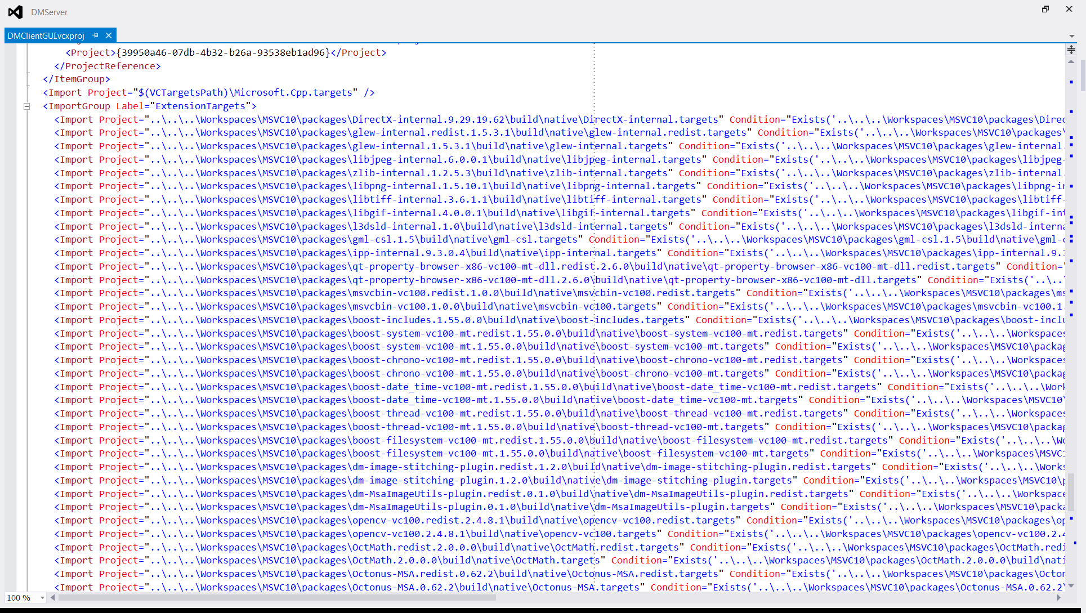Click the DMServer window title text
This screenshot has width=1086, height=613.
click(x=50, y=12)
